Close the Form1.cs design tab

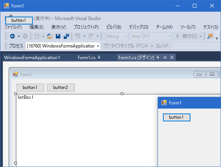coord(172,58)
